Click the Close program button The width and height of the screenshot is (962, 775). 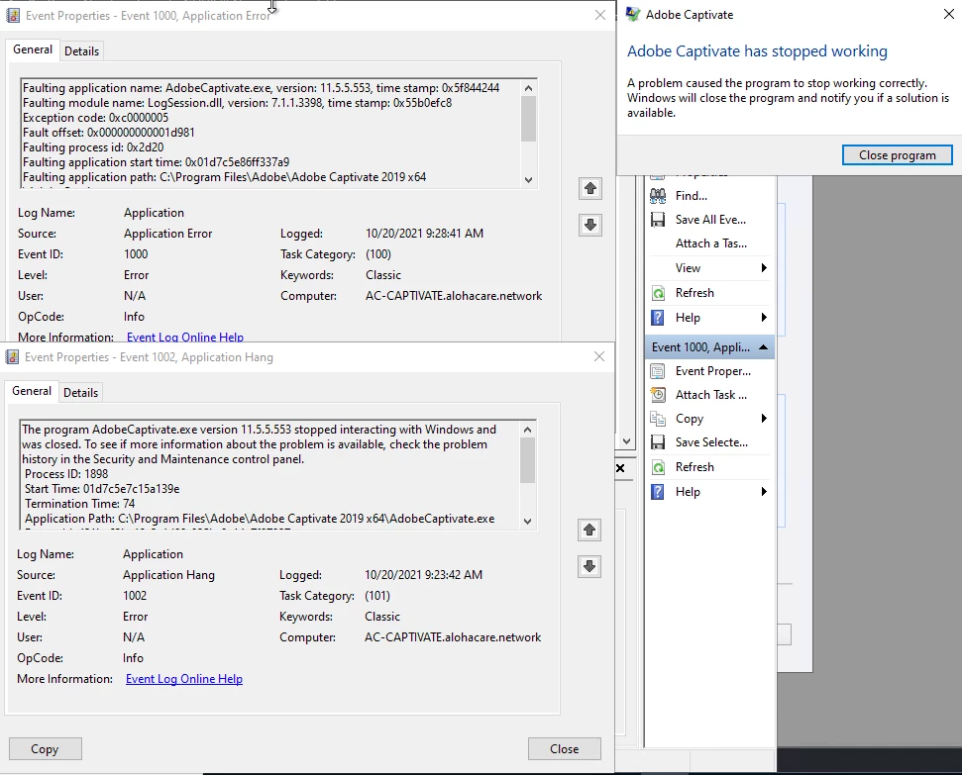click(x=897, y=155)
